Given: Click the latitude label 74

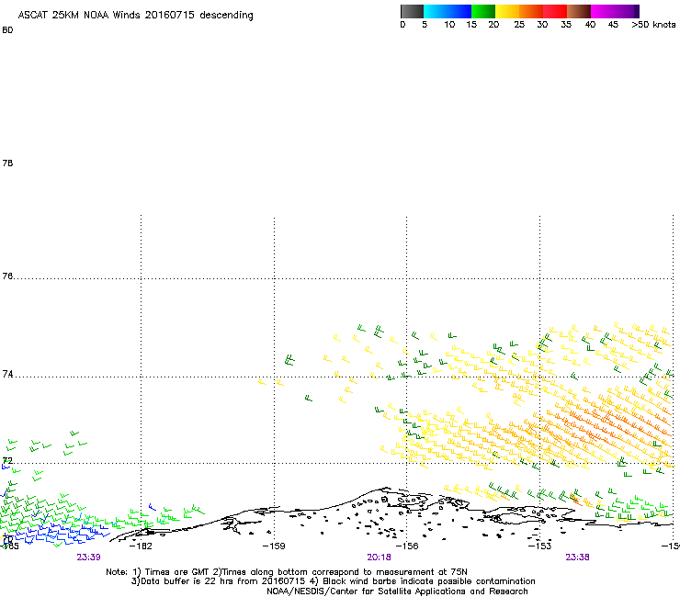Looking at the screenshot, I should coord(7,374).
